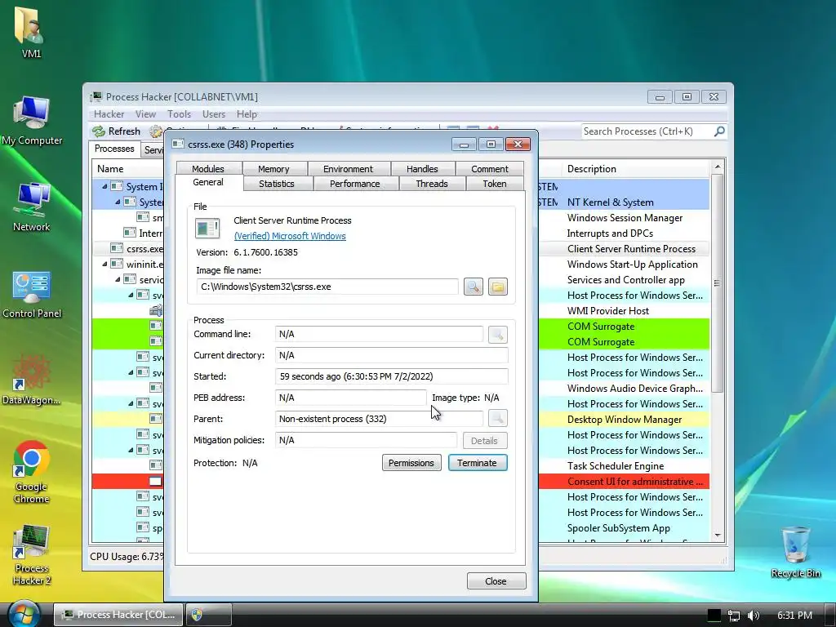836x627 pixels.
Task: Collapse the services.exe tree node
Action: point(118,279)
